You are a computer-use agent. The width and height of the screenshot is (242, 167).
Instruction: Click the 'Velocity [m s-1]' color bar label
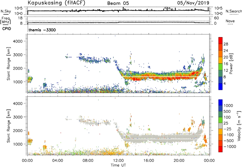(x=239, y=126)
